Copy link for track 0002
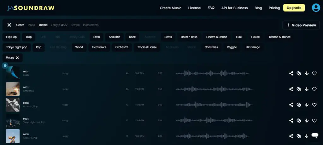This screenshot has width=323, height=145. [299, 89]
